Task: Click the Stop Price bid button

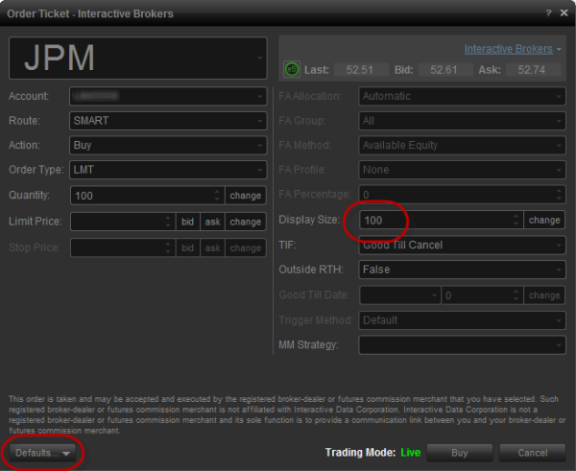Action: click(188, 247)
